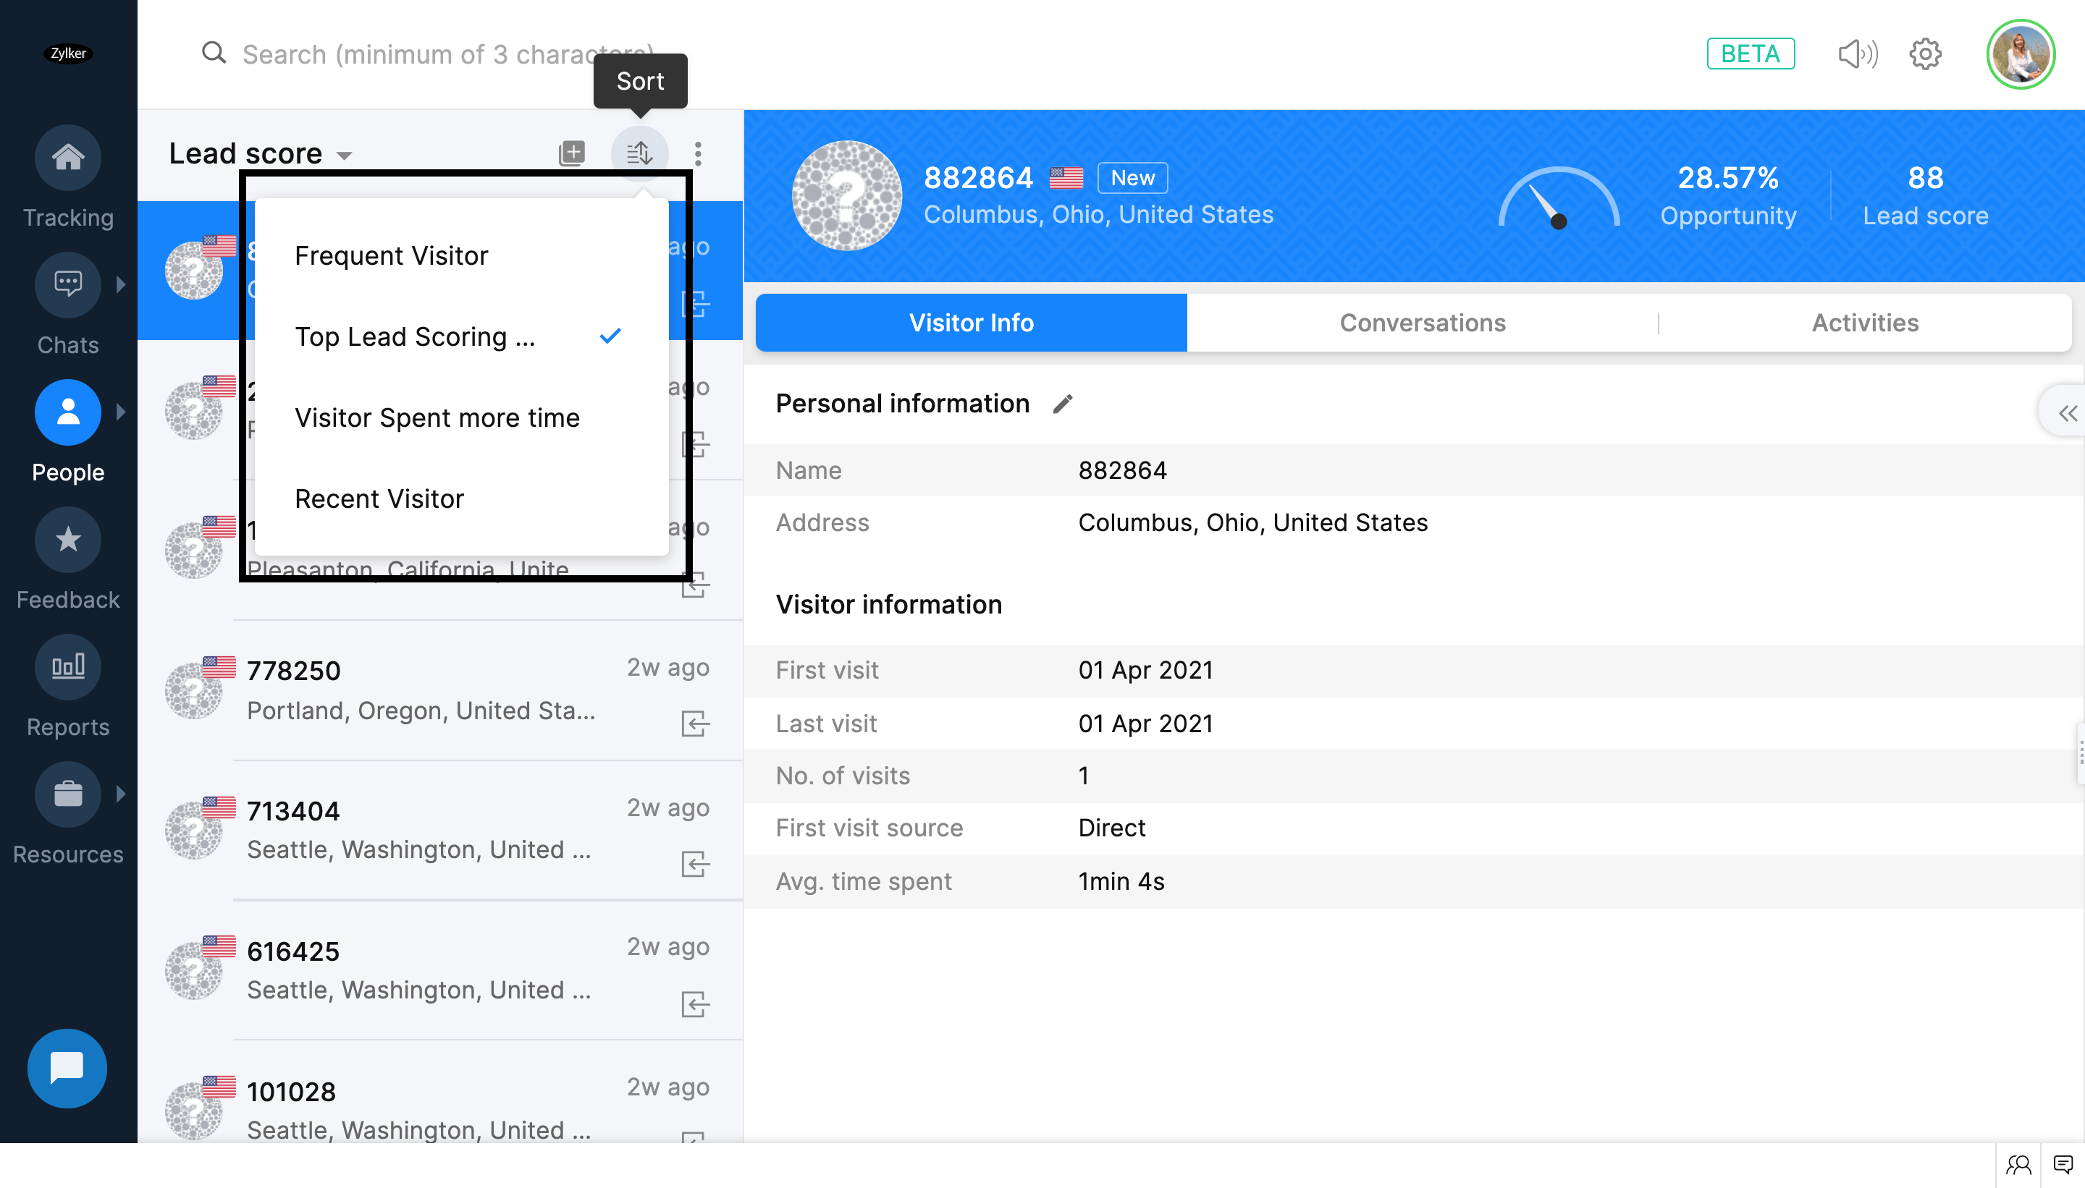The height and width of the screenshot is (1188, 2085).
Task: Collapse the right panel chevron
Action: (2067, 414)
